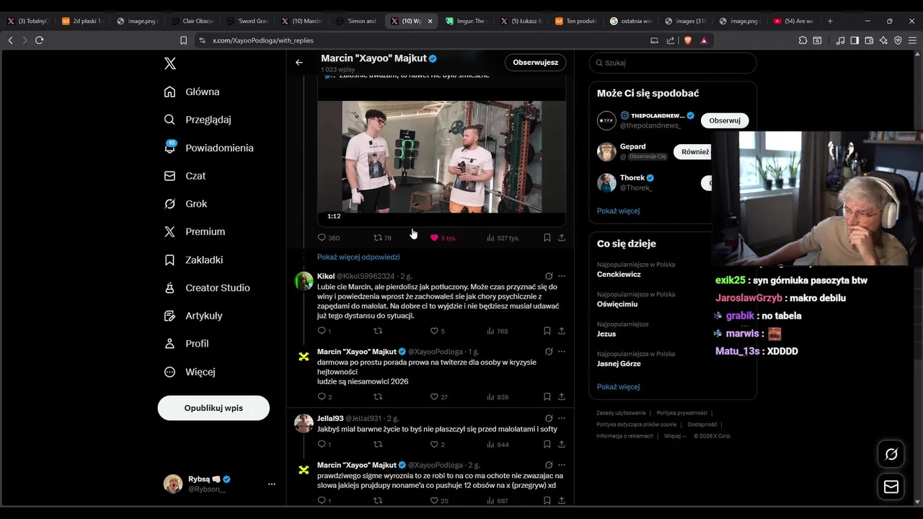The height and width of the screenshot is (519, 923).
Task: Play the gym video thumbnail
Action: (x=441, y=156)
